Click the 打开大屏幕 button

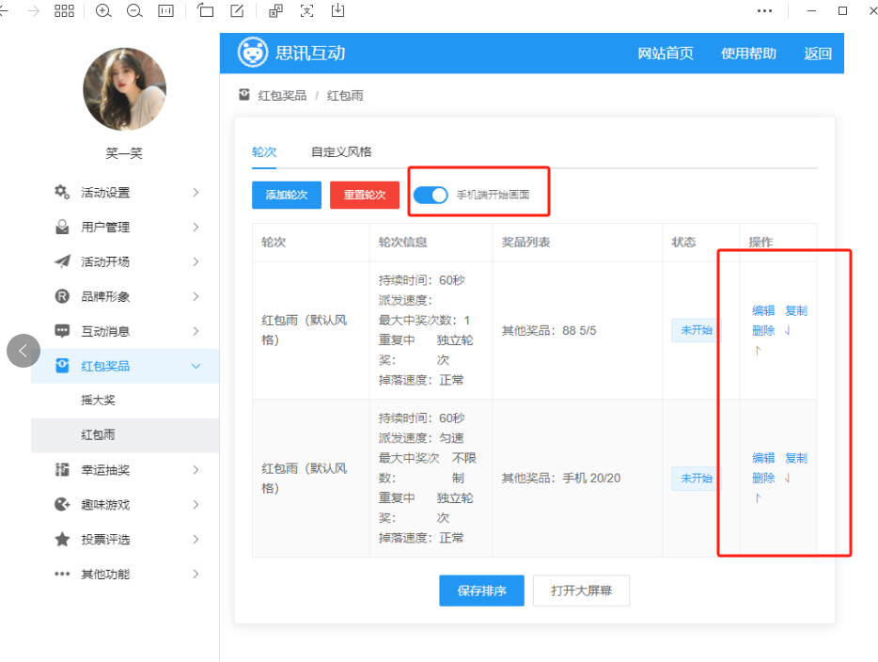pos(581,591)
